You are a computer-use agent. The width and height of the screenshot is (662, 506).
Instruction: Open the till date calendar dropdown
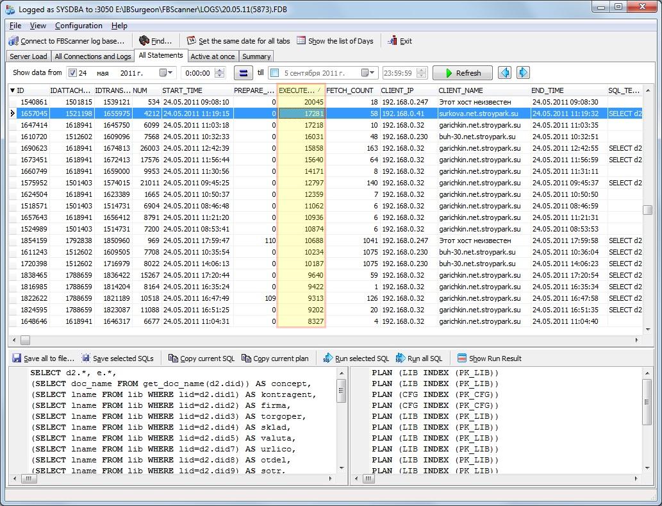point(368,72)
